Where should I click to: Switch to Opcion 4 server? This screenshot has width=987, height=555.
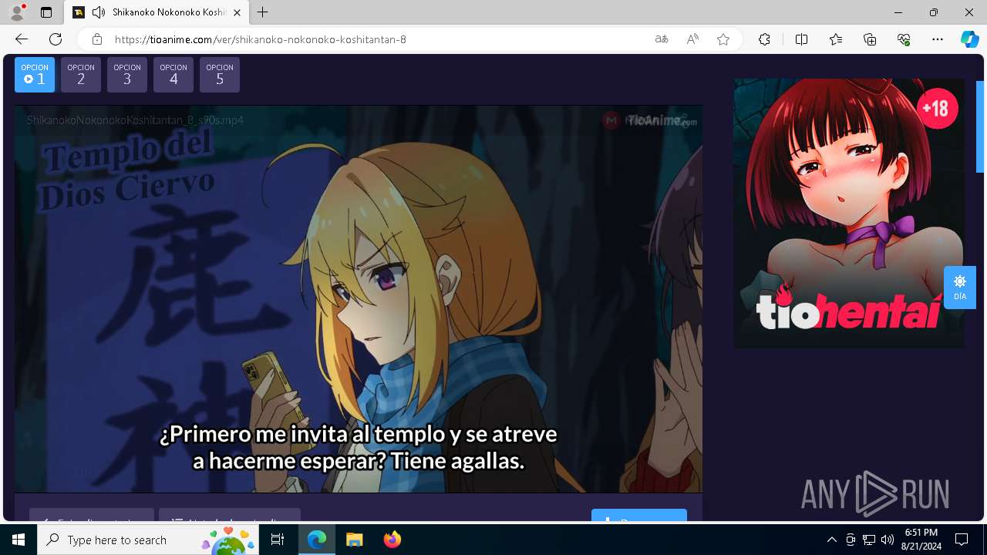pos(173,75)
